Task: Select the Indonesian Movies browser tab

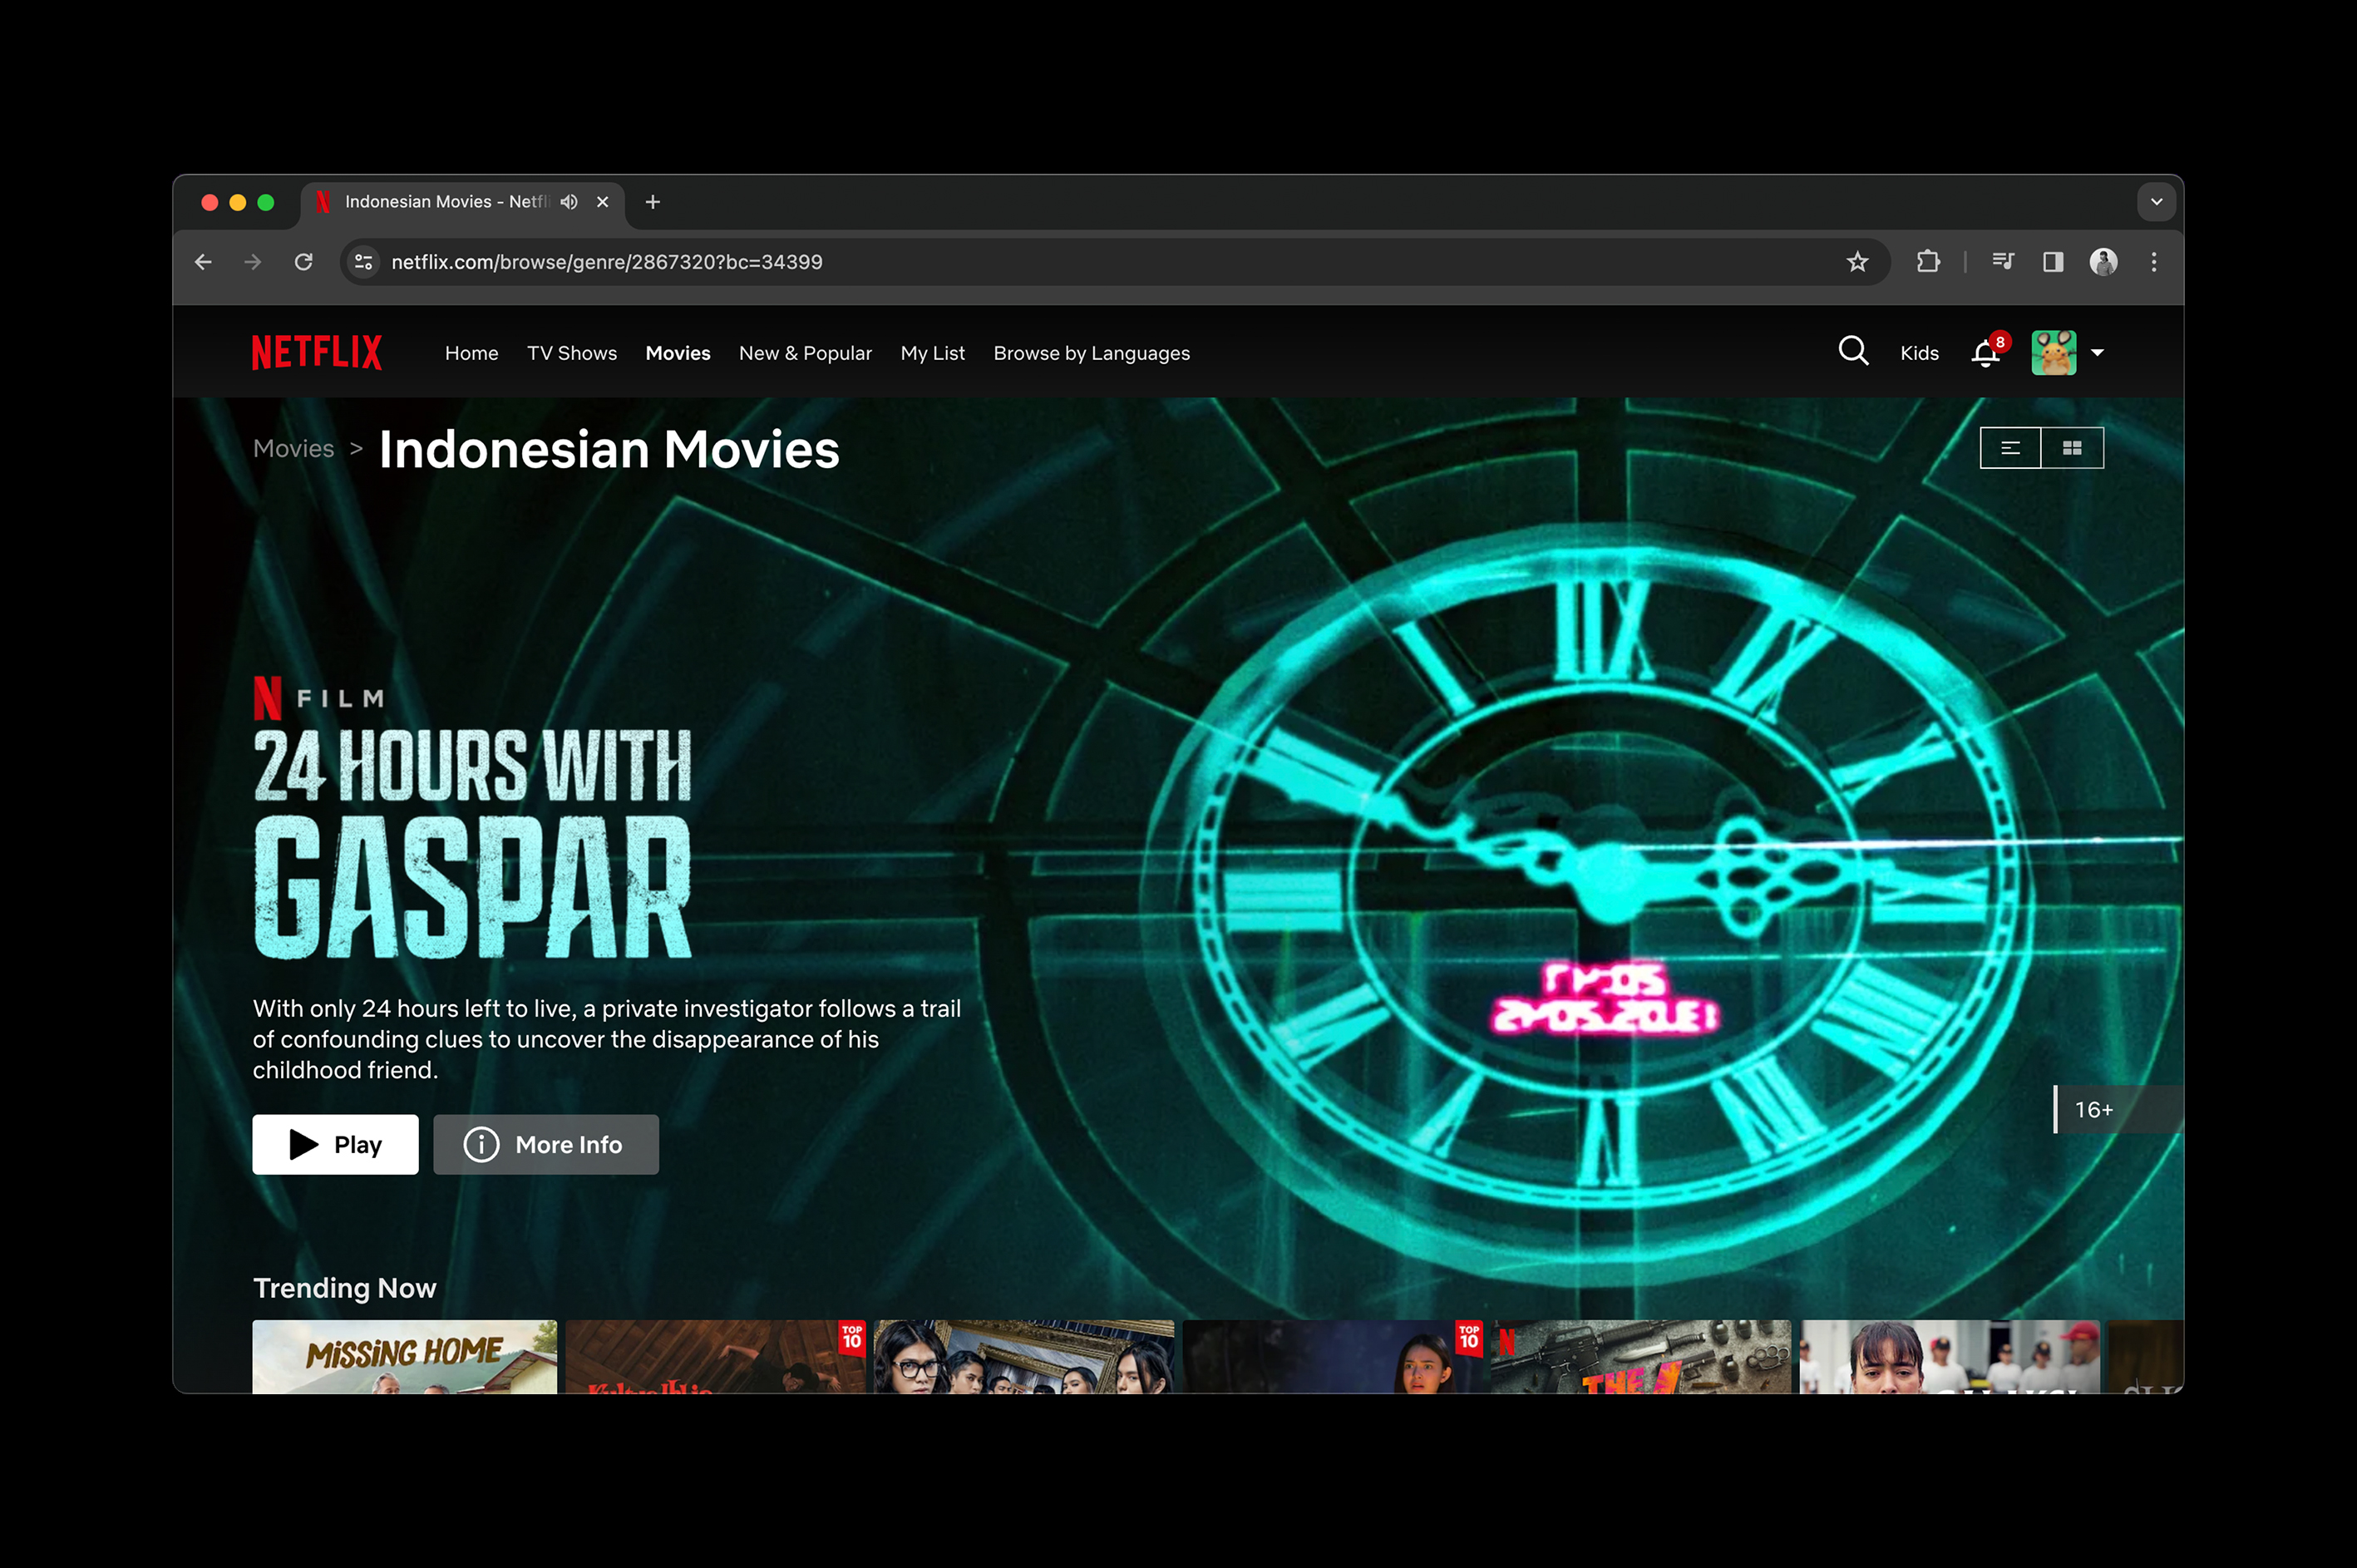Action: (x=462, y=202)
